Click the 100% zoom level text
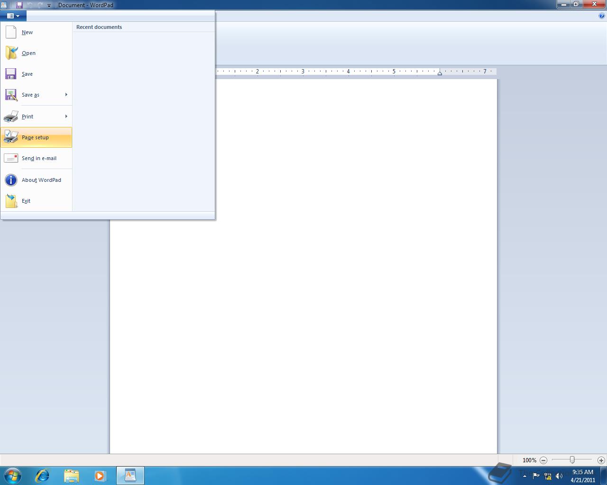 tap(529, 460)
